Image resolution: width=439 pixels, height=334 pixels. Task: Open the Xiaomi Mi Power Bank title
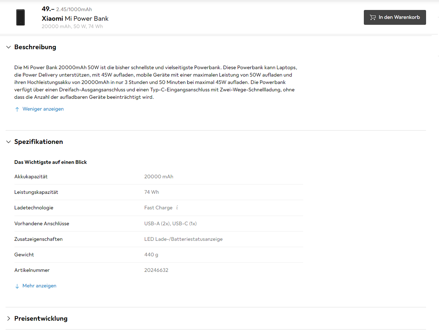(75, 18)
